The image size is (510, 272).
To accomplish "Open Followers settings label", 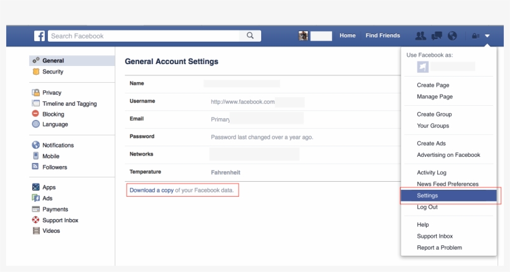I will tap(55, 167).
